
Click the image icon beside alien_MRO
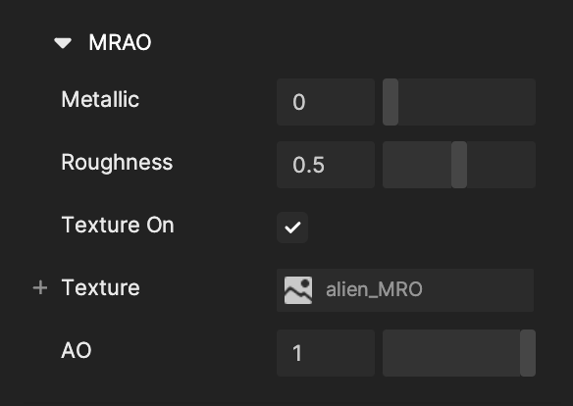(298, 290)
